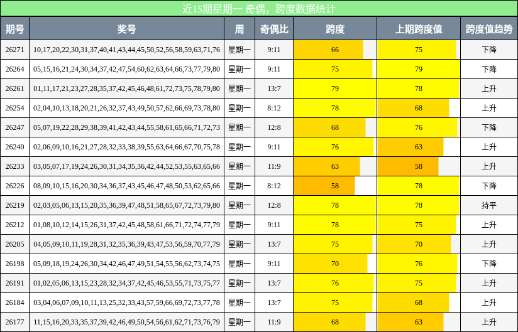This screenshot has height=332, width=518.
Task: Click the 跨度值趋势 column header
Action: coord(489,29)
